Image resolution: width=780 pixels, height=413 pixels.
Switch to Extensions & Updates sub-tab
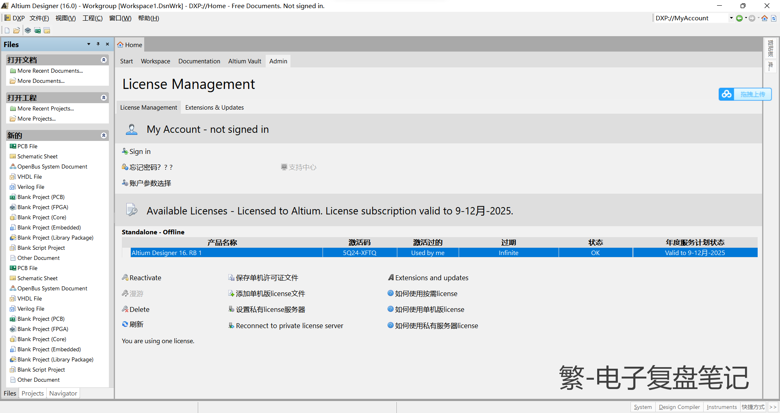click(x=214, y=108)
